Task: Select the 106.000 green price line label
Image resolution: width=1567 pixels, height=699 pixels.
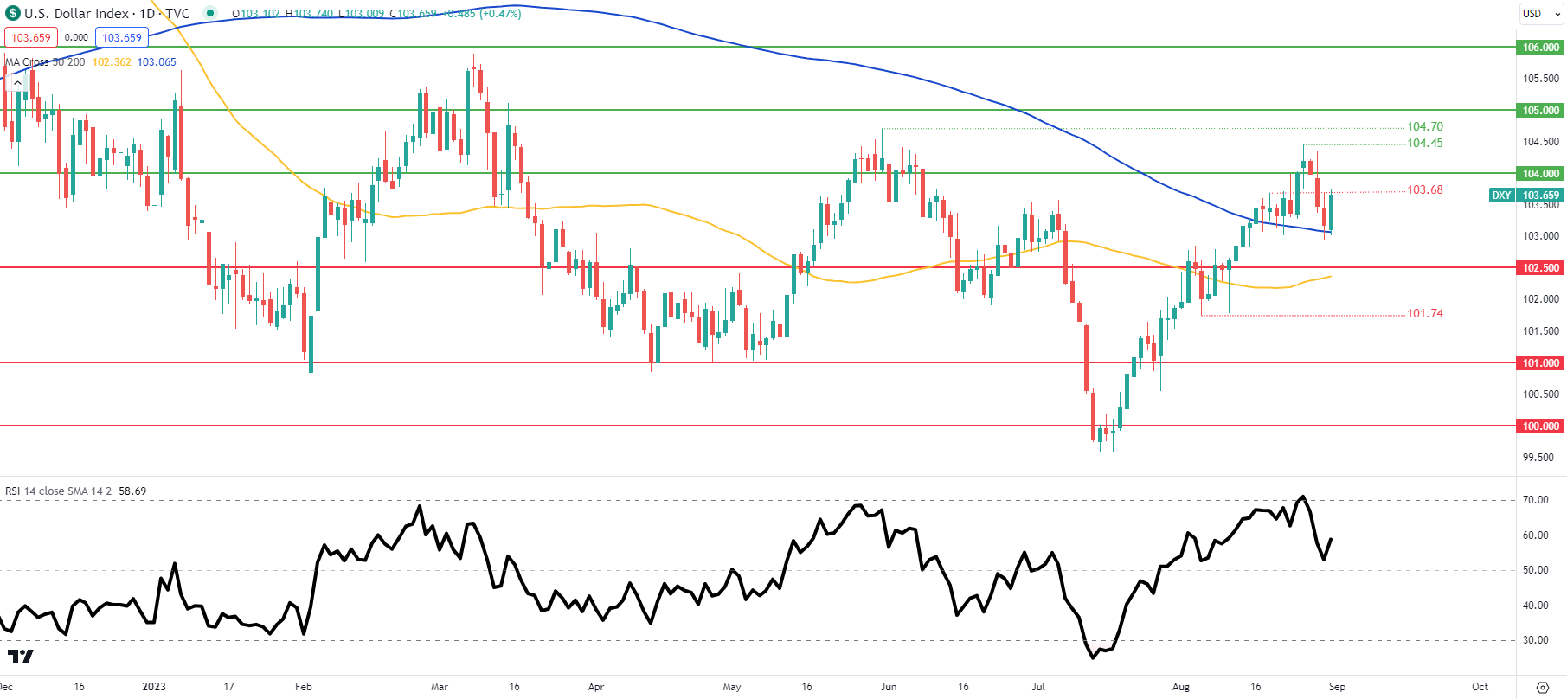Action: click(x=1541, y=48)
